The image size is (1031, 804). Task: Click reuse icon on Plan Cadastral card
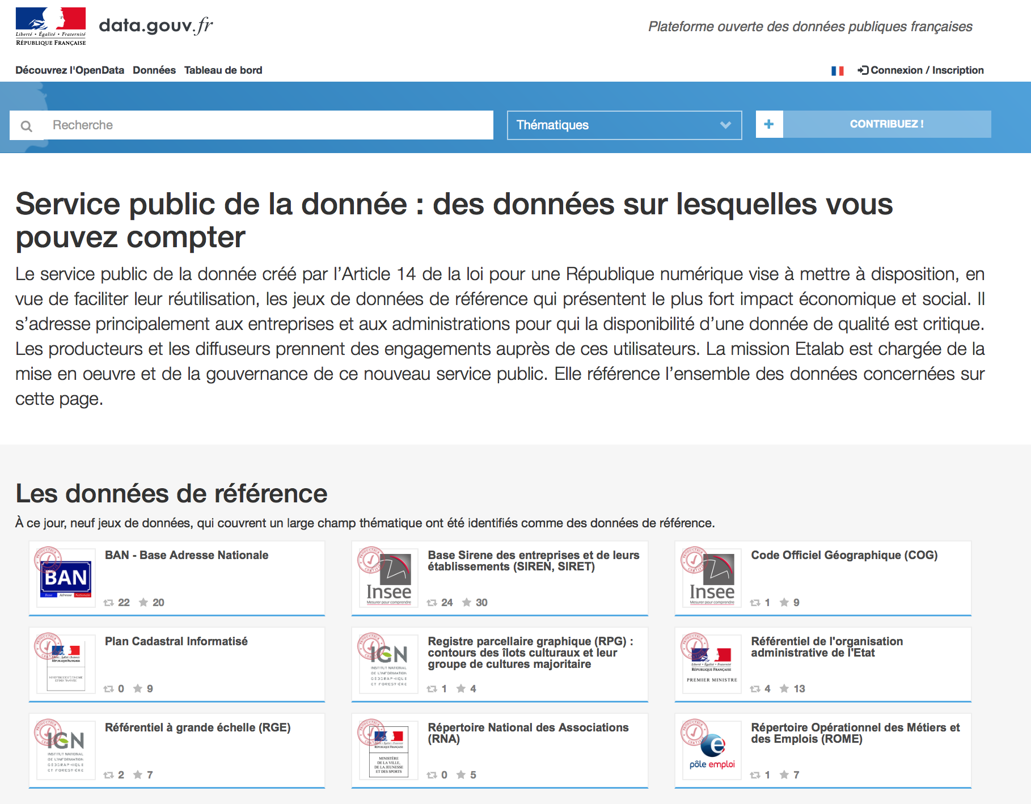click(109, 689)
